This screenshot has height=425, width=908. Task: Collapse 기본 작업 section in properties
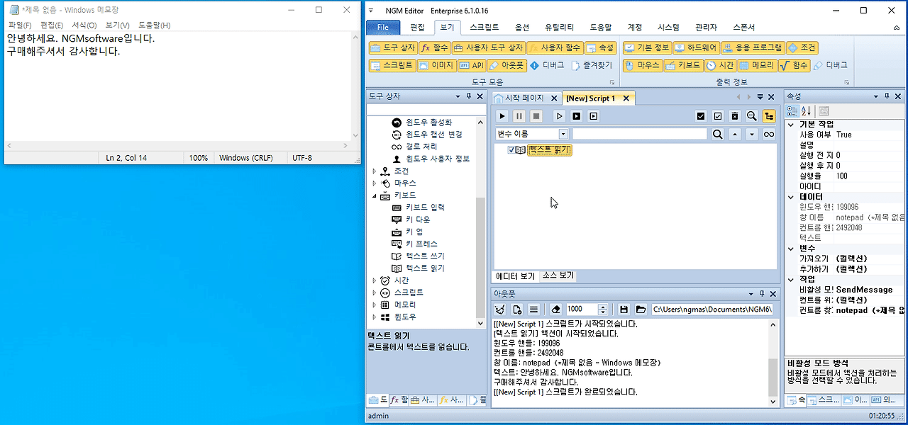coord(791,124)
